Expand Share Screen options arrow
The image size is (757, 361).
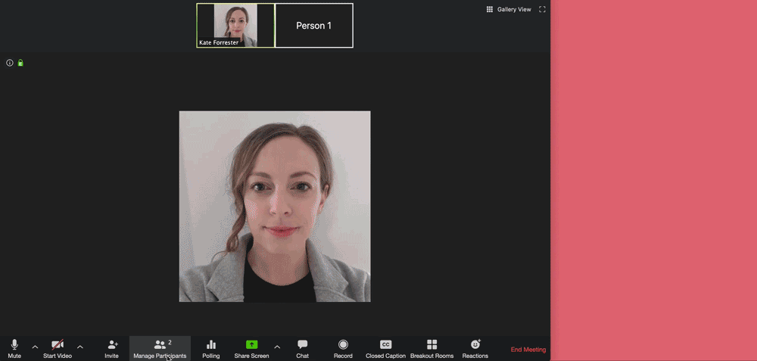pyautogui.click(x=277, y=347)
